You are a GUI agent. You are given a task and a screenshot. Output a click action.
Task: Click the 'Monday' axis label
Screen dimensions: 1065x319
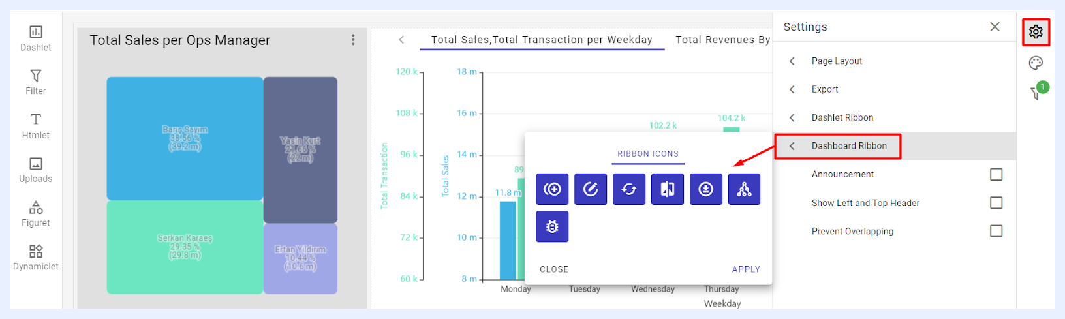pyautogui.click(x=516, y=289)
